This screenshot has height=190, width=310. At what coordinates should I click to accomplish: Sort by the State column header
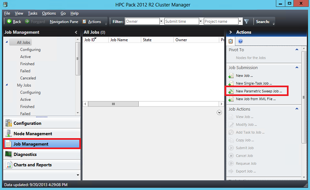157,40
